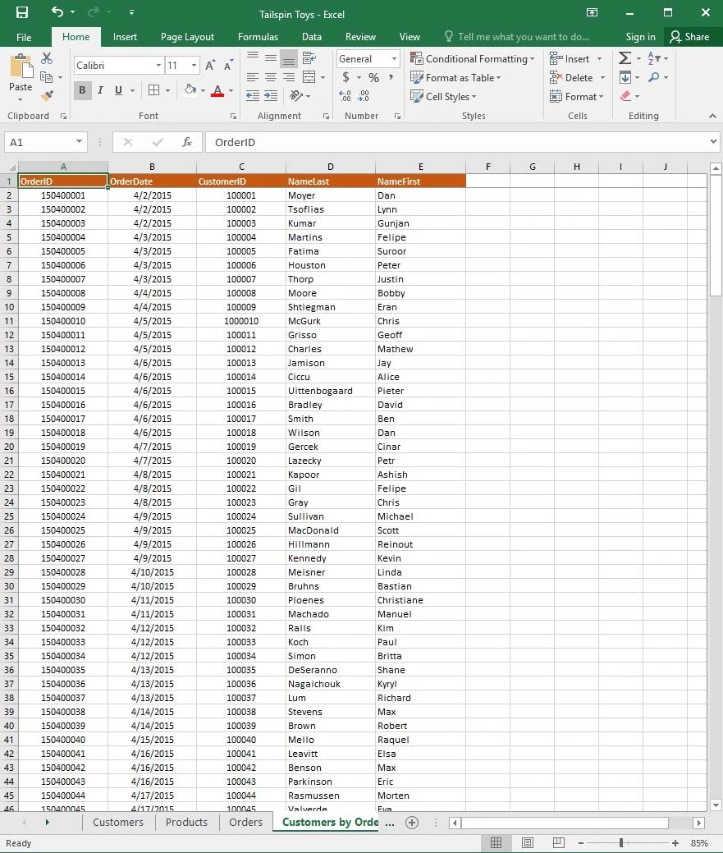Open the Formulas ribbon tab
Screen dimensions: 723x853
258,37
